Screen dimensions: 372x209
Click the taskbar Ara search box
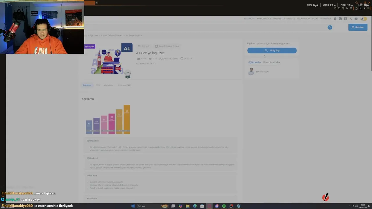pos(153,206)
